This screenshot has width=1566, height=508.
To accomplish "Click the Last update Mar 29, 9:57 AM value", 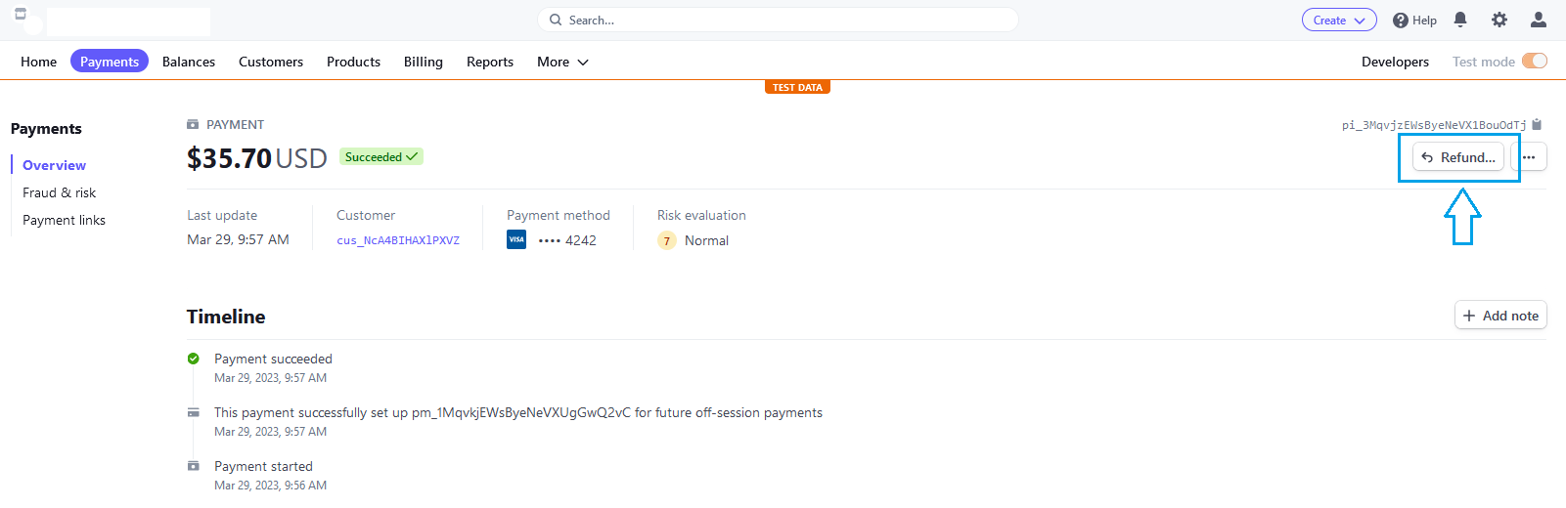I will [x=238, y=239].
